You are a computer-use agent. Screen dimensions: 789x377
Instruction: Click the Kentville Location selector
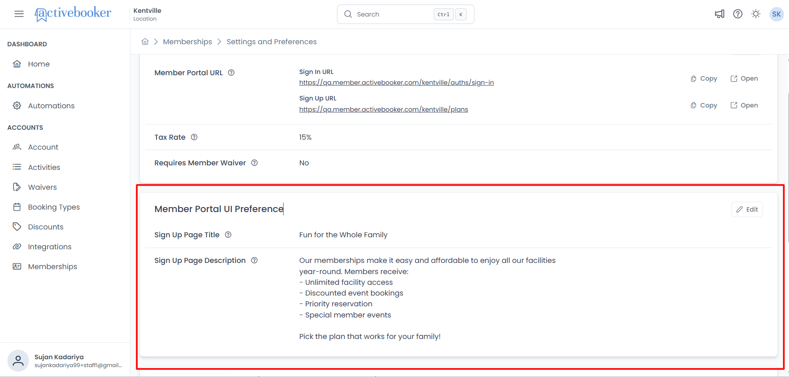tap(147, 14)
